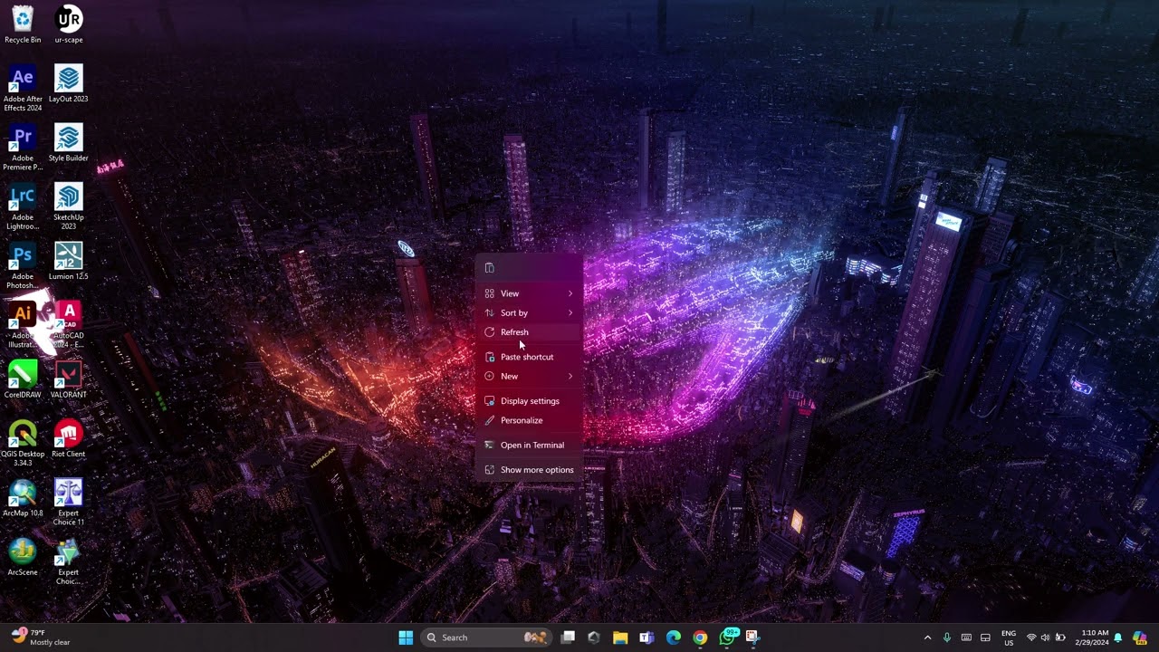Open the notification bell icon
This screenshot has height=652, width=1159.
(x=1118, y=638)
